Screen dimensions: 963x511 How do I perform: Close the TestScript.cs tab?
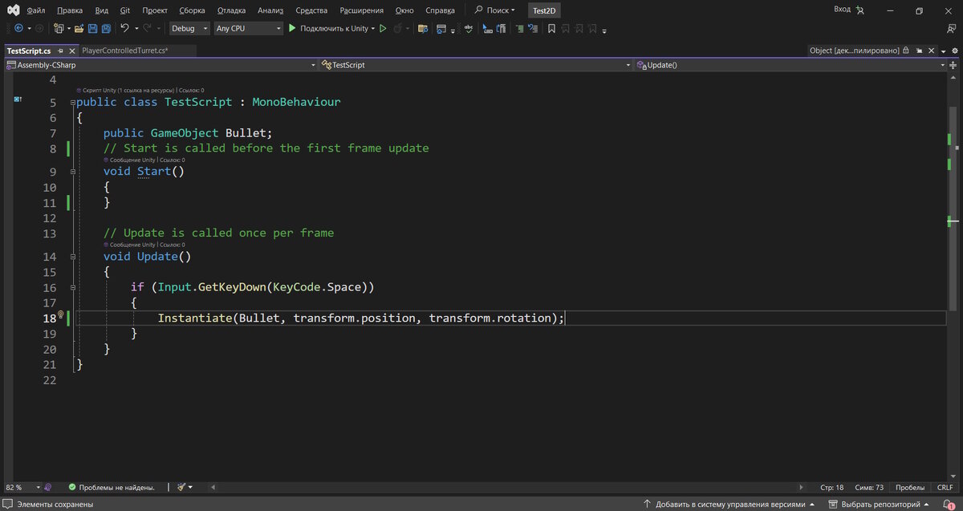click(71, 51)
